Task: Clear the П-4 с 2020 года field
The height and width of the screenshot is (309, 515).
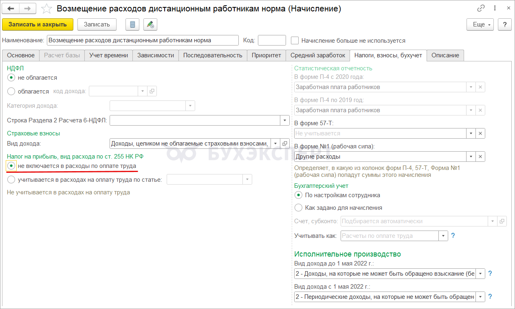Action: (x=480, y=87)
